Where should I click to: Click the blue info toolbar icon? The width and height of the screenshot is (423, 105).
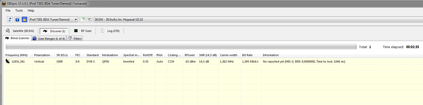click(x=17, y=20)
